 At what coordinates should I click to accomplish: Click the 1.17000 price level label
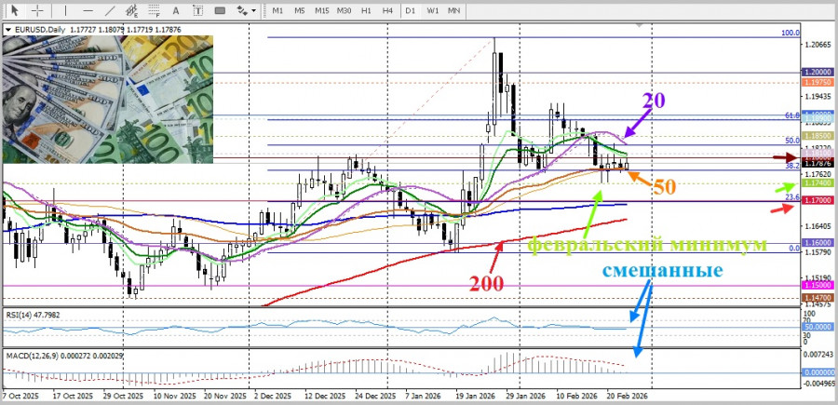click(818, 200)
